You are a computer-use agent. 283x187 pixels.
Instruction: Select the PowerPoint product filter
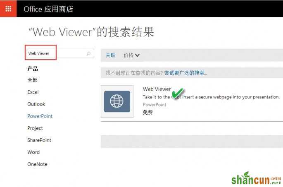(x=40, y=116)
